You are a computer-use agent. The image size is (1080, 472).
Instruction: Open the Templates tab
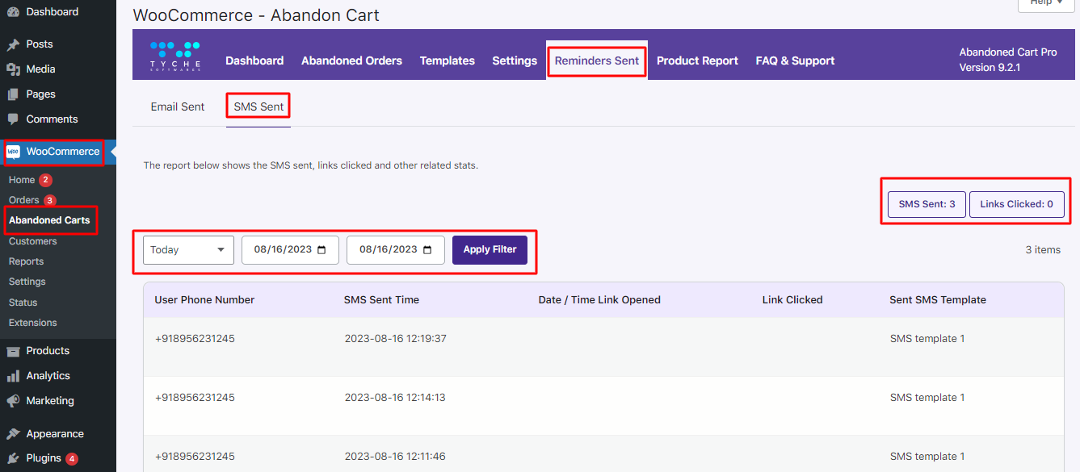pyautogui.click(x=448, y=61)
